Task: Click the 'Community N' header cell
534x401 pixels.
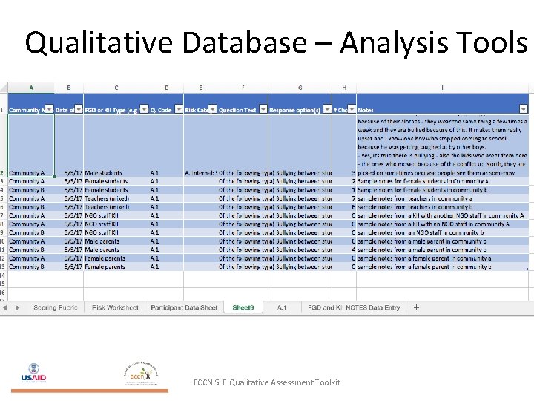Action: click(x=31, y=103)
